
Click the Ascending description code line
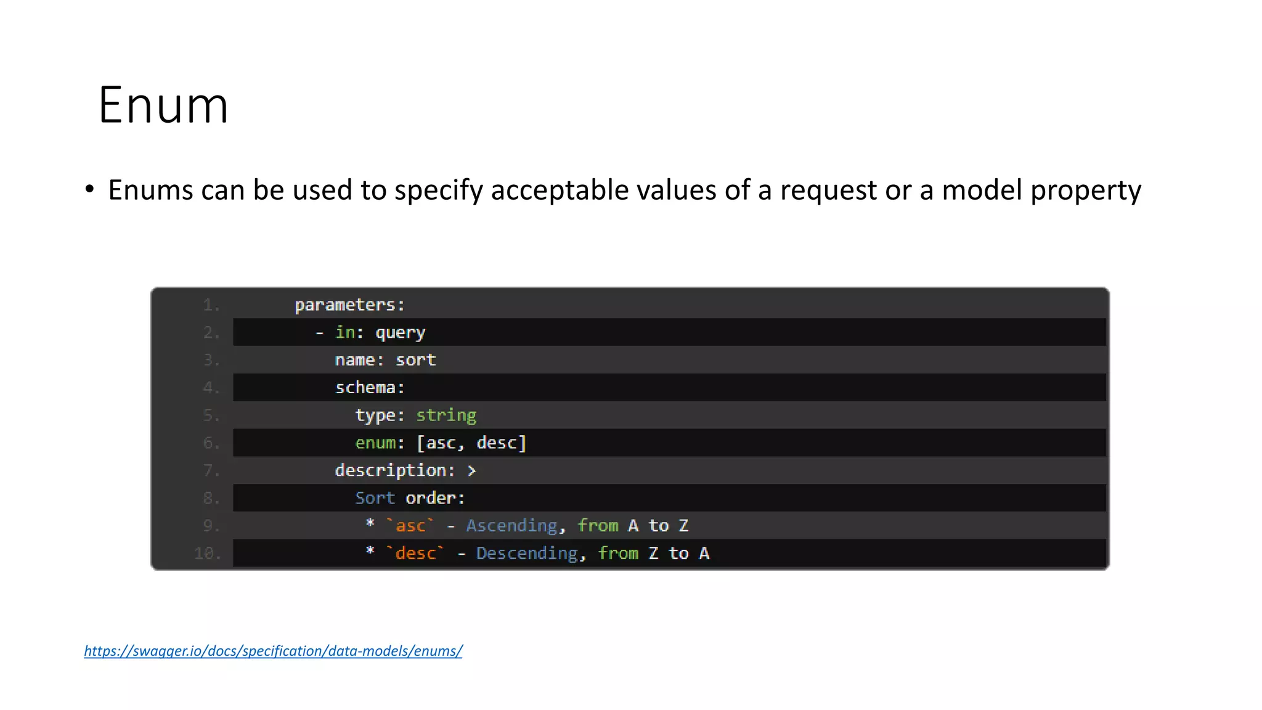pos(527,526)
